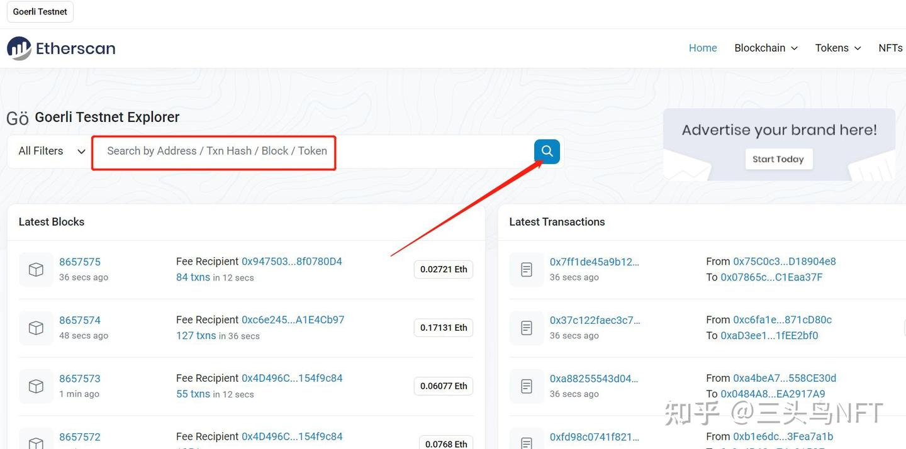Open sender address 0x75C0c3...D18904e8
This screenshot has width=906, height=449.
point(785,261)
